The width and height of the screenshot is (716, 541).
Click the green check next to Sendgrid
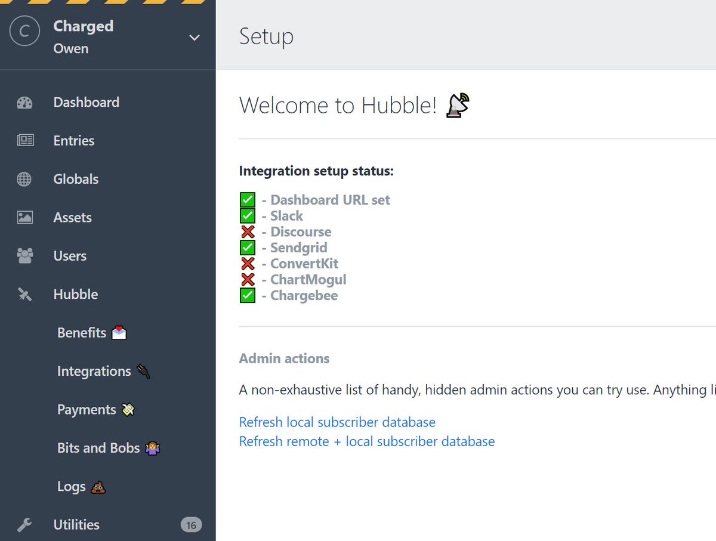tap(248, 248)
